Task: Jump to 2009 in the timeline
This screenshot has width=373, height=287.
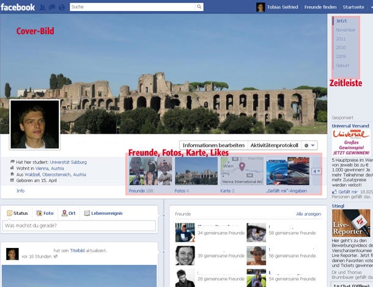Action: [x=341, y=57]
